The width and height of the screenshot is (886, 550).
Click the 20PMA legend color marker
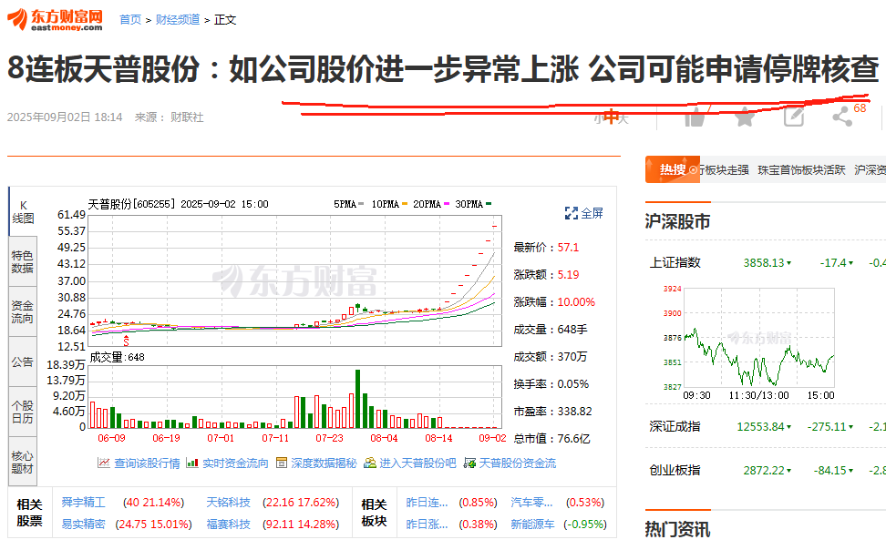[x=447, y=204]
